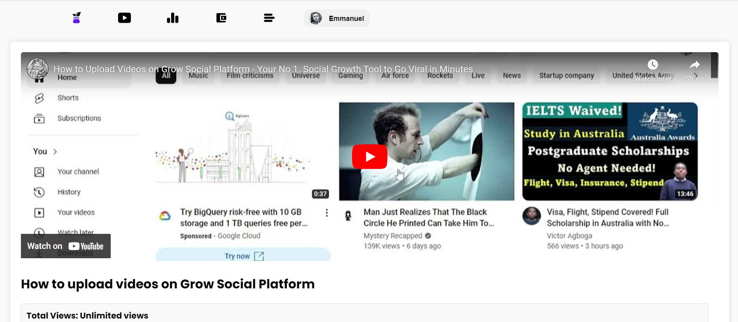Click Watch on YouTube button

[x=66, y=246]
